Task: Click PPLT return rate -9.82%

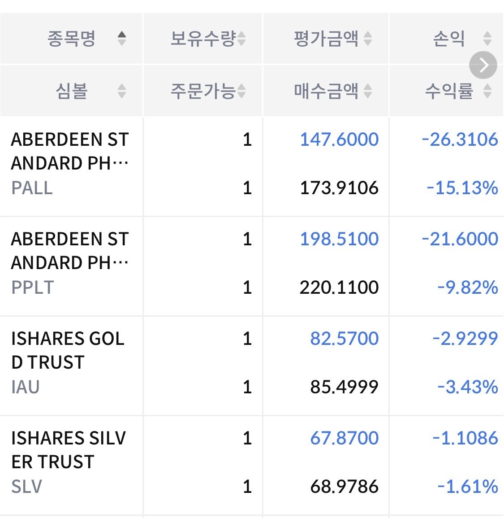Action: (468, 287)
